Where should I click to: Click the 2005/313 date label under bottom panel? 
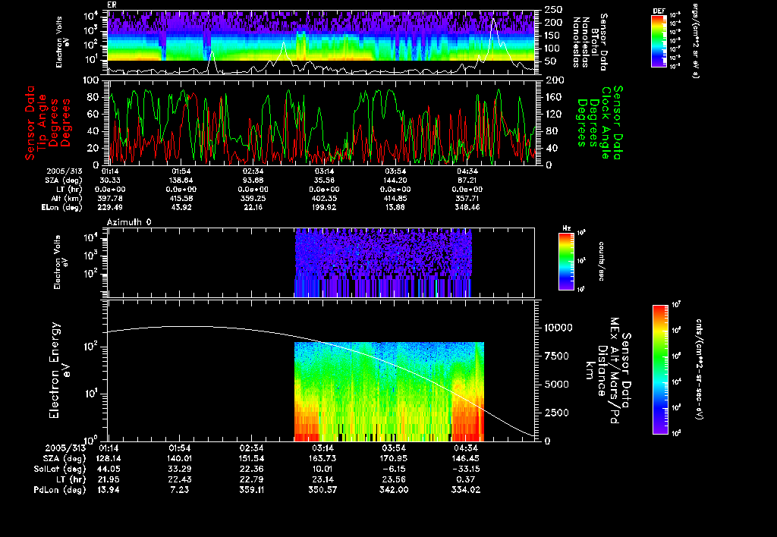[x=67, y=447]
